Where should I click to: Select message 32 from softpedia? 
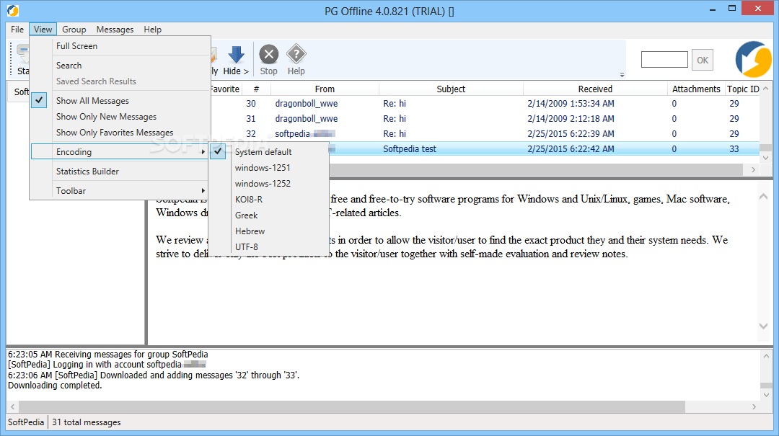(x=485, y=133)
